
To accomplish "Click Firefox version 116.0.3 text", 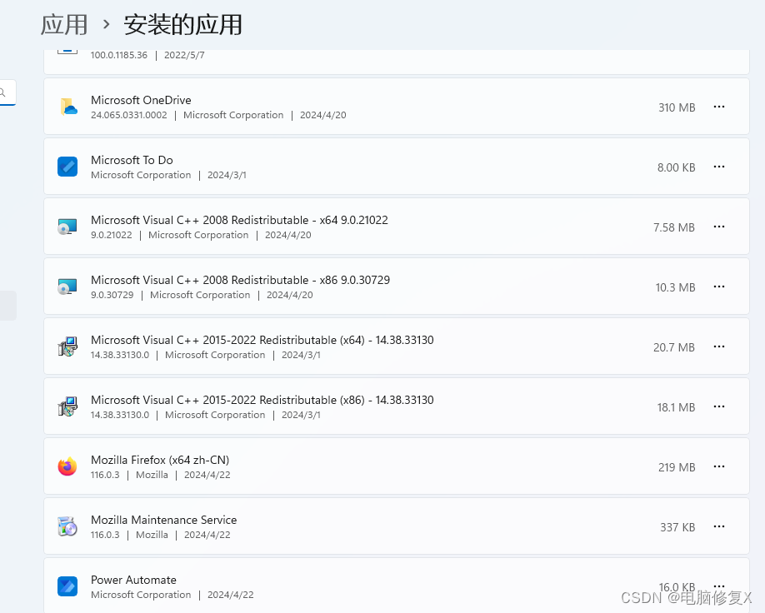I will click(x=105, y=475).
